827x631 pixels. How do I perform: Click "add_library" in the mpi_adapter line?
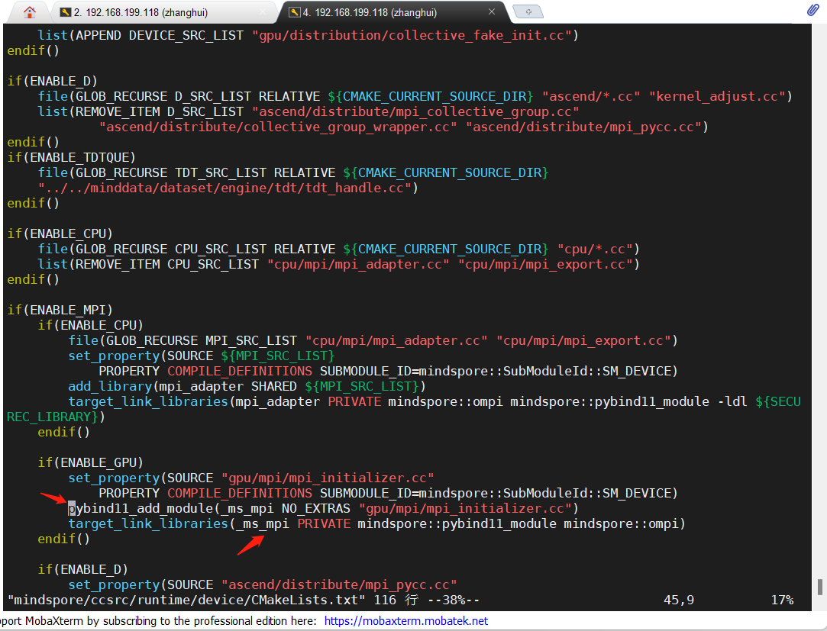click(x=110, y=386)
